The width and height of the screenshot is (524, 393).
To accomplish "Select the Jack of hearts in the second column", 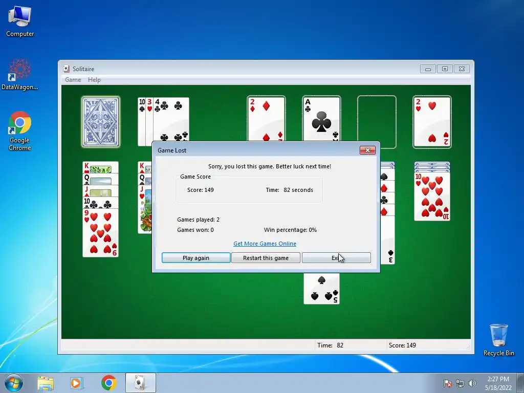I will click(145, 209).
